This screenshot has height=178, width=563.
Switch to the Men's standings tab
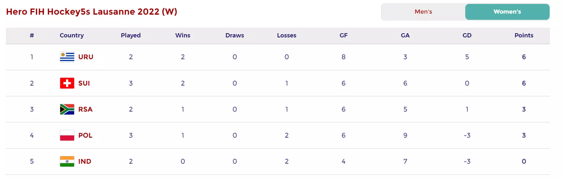tap(423, 12)
